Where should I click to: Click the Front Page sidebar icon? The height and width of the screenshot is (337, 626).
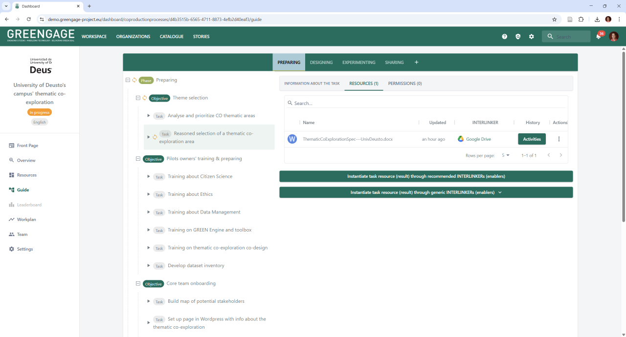pos(12,146)
